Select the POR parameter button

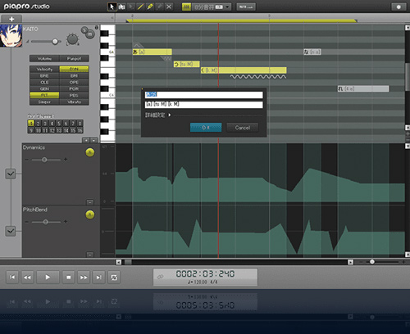(74, 88)
